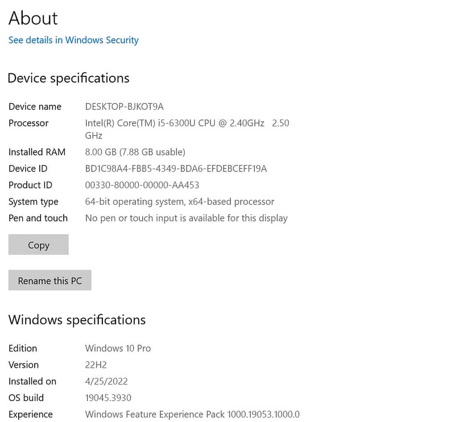Screen dimensions: 455x422
Task: Click the Device ID value starting with BD1C98A4
Action: click(176, 169)
